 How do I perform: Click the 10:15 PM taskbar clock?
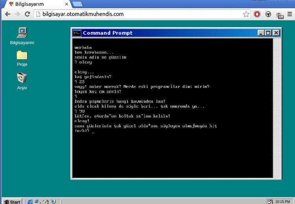tap(282, 202)
